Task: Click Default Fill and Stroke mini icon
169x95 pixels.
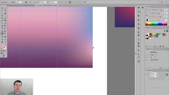Action: coord(1,49)
